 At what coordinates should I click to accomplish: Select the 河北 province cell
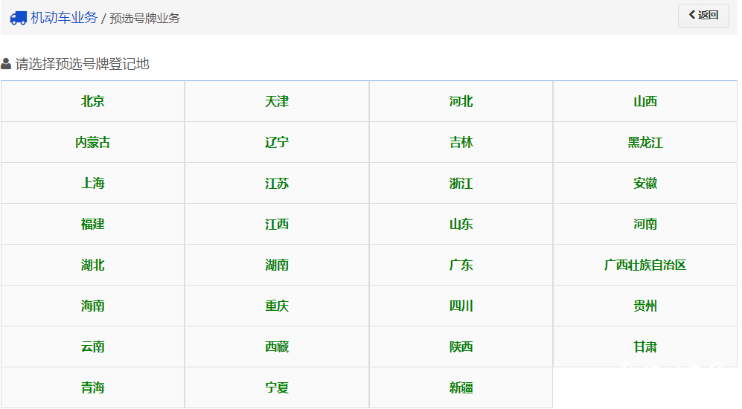[461, 102]
